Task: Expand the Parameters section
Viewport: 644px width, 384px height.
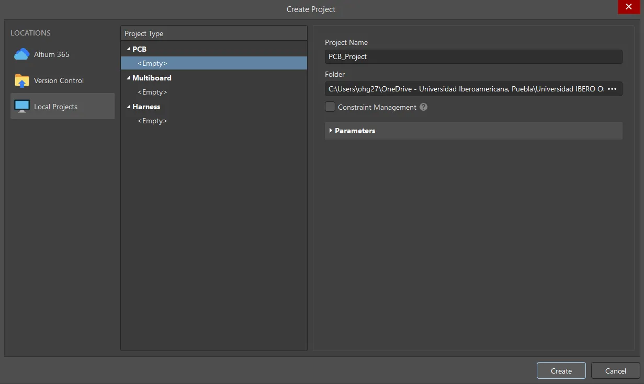Action: [331, 131]
